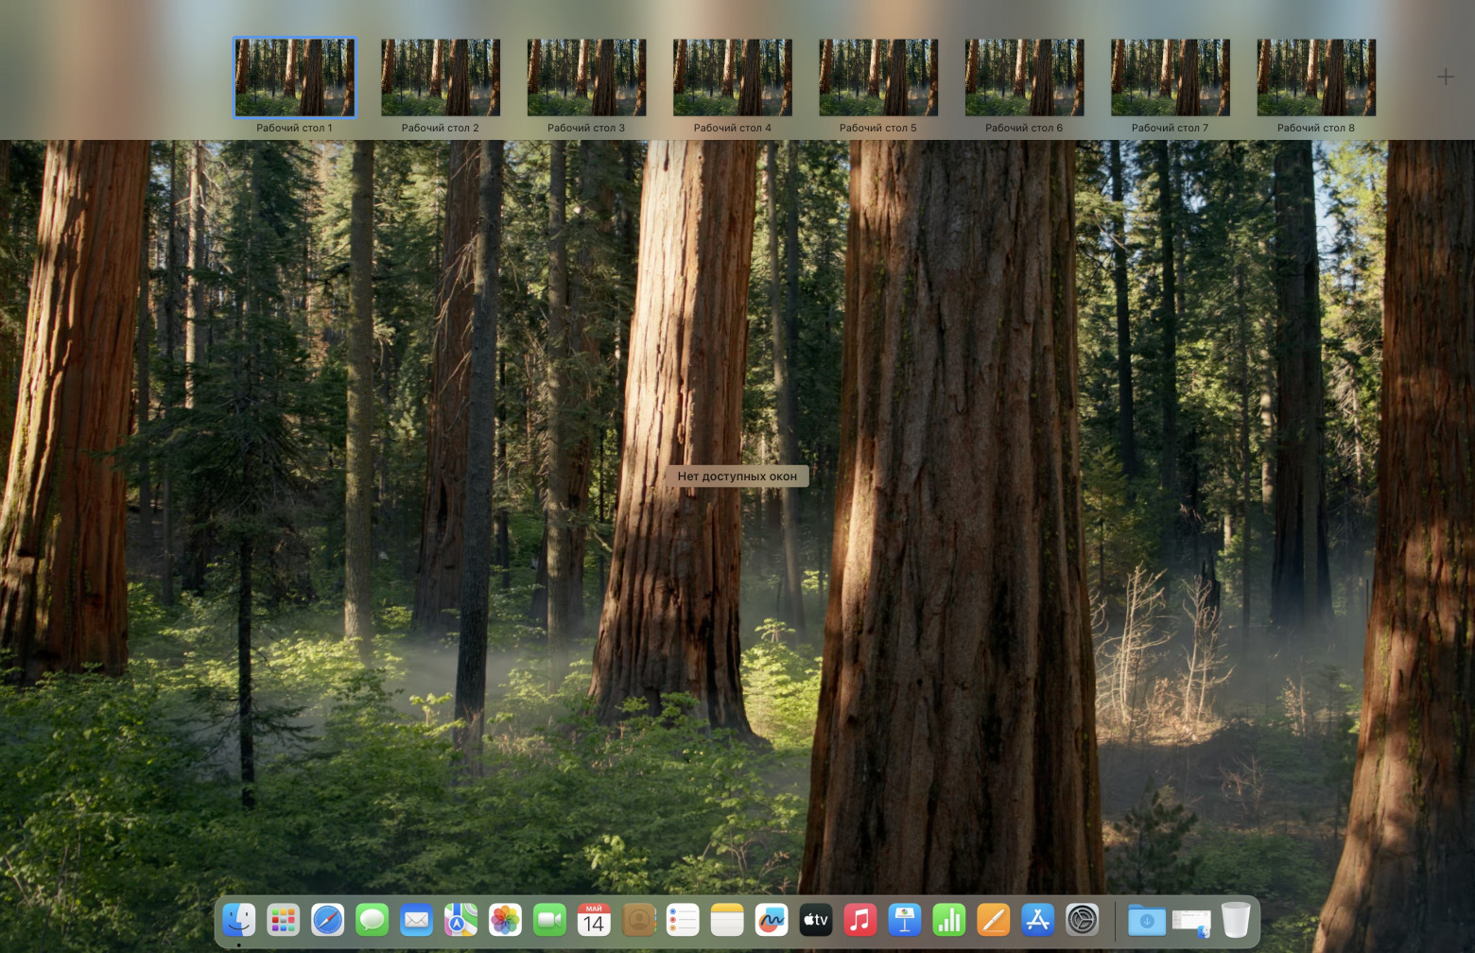Jump to Рабочий стол 7
The height and width of the screenshot is (953, 1475).
(1171, 78)
